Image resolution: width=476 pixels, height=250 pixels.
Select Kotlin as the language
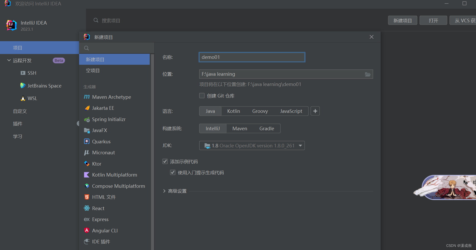click(x=234, y=111)
